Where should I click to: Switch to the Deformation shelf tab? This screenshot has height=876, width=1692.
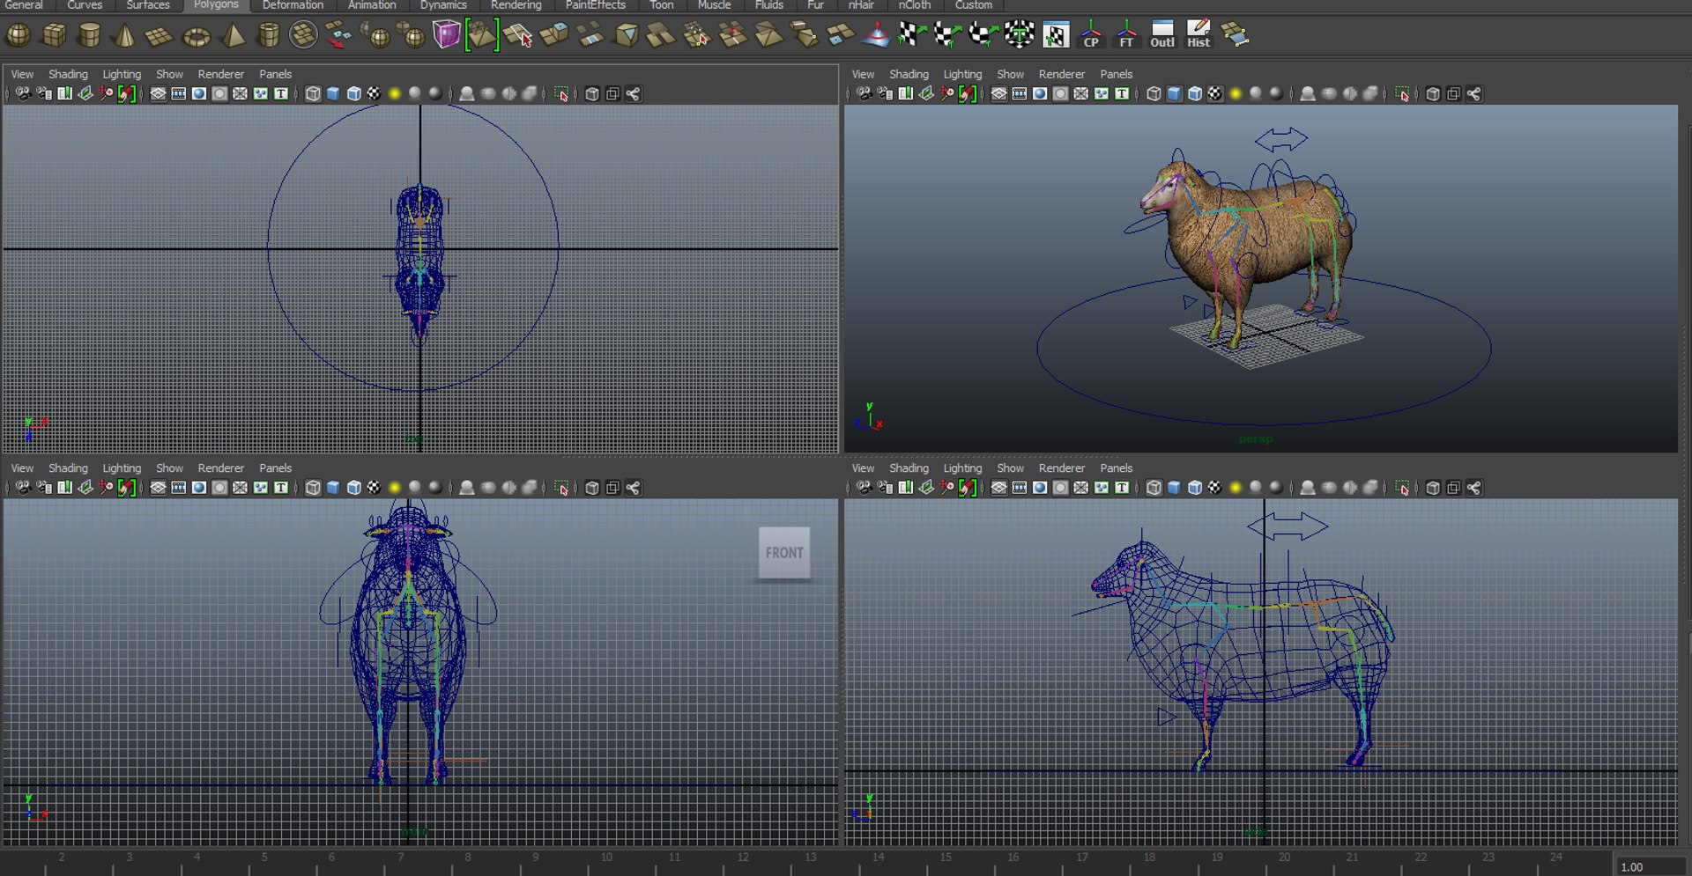[293, 5]
